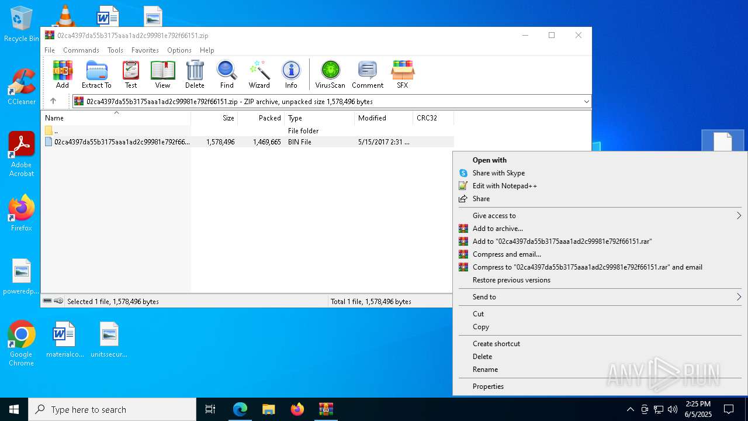748x421 pixels.
Task: Sort the list by Type column
Action: (320, 118)
